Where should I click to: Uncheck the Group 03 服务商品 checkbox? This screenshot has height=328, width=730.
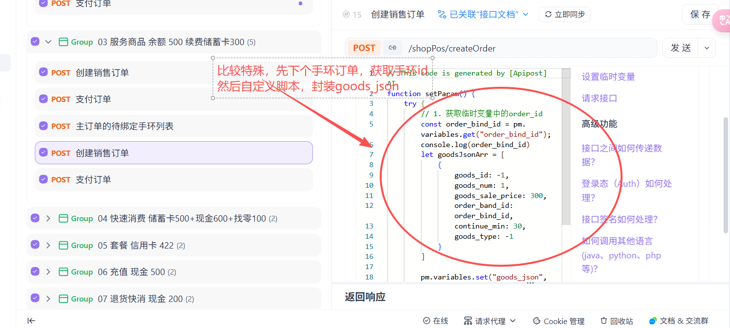(35, 42)
